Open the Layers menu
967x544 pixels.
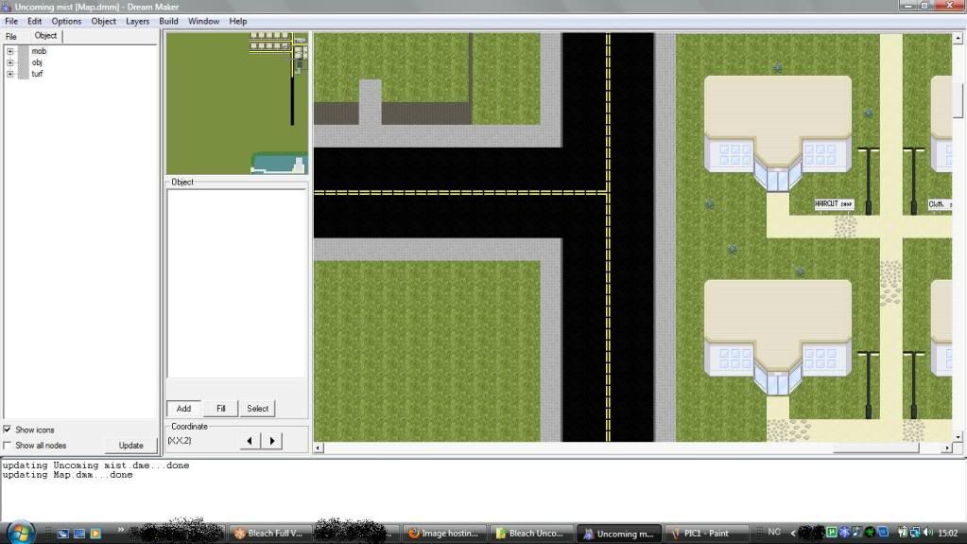point(137,21)
